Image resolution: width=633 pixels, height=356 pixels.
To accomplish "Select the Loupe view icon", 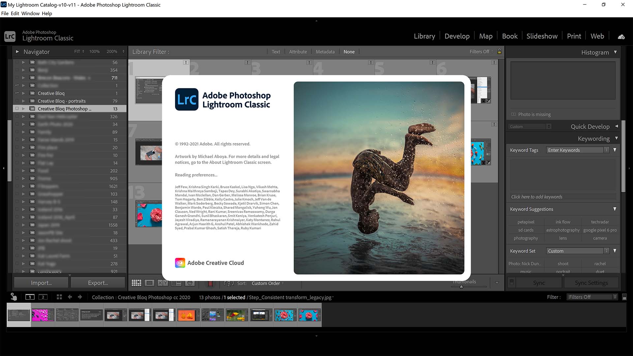I will pos(150,283).
